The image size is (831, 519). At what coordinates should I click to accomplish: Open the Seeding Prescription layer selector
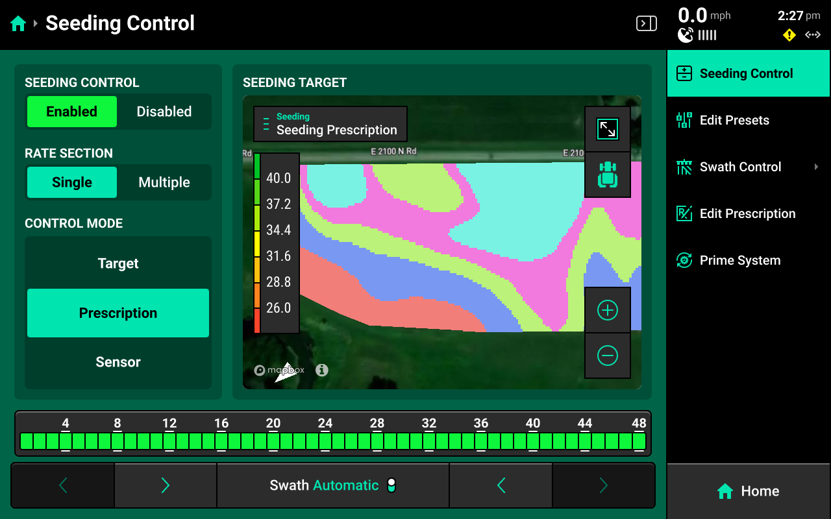point(330,124)
